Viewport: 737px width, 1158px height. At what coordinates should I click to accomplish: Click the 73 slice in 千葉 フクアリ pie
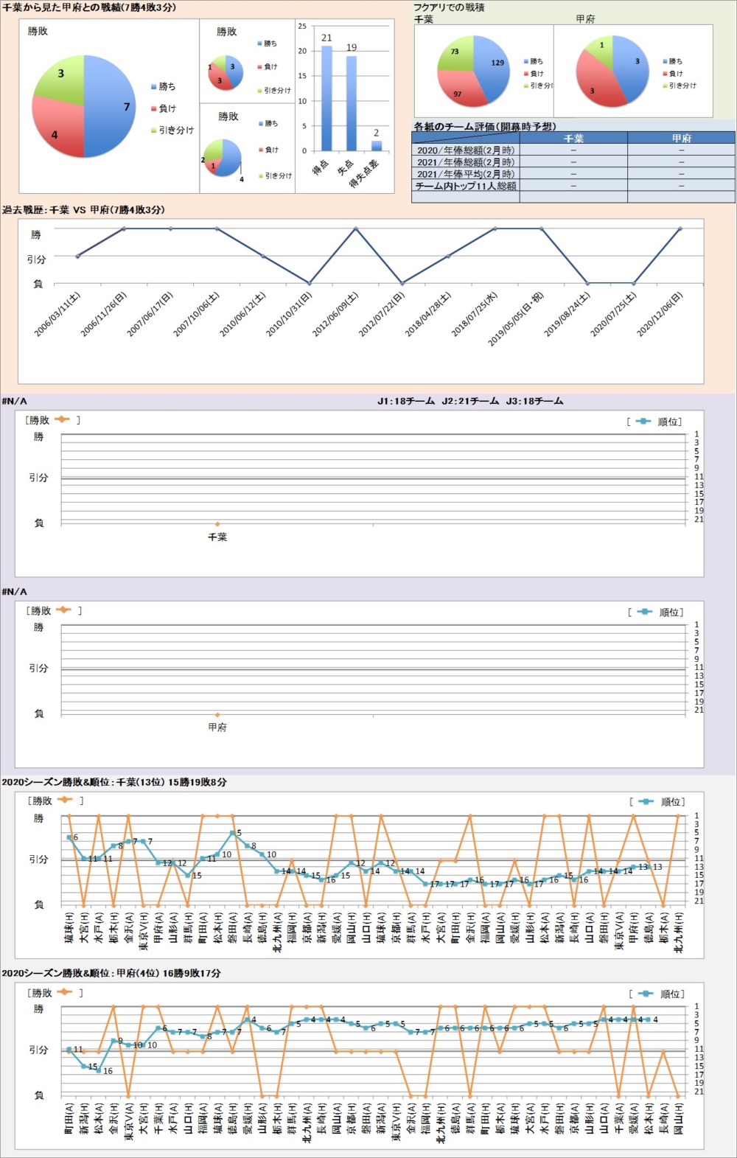pos(455,55)
